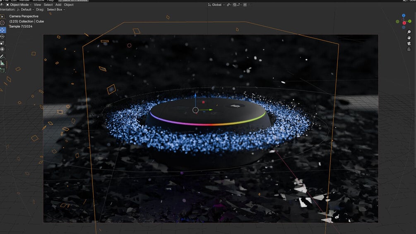Activate the highlighted Move tool
Screen dimensions: 416x234
(x=2, y=30)
